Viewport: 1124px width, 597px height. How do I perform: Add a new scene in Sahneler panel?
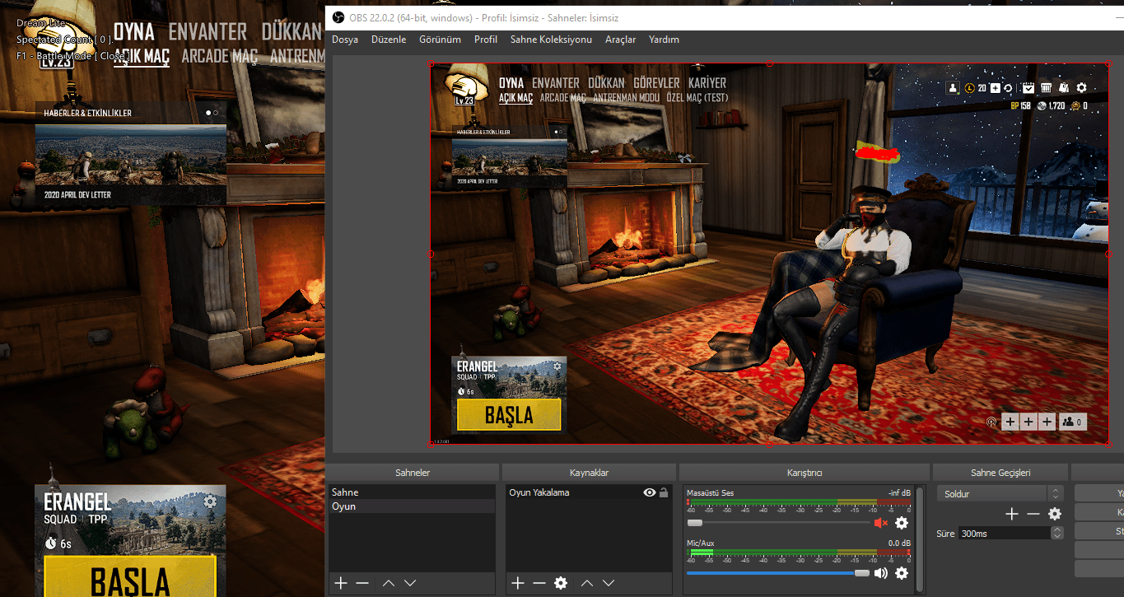(x=341, y=583)
